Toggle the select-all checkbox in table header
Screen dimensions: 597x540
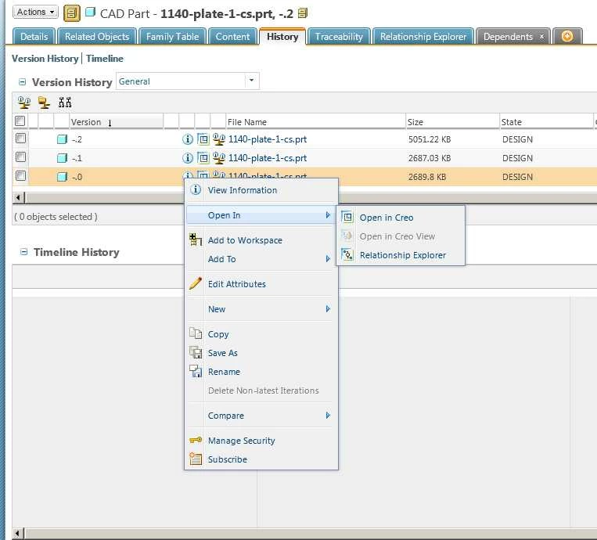click(20, 121)
